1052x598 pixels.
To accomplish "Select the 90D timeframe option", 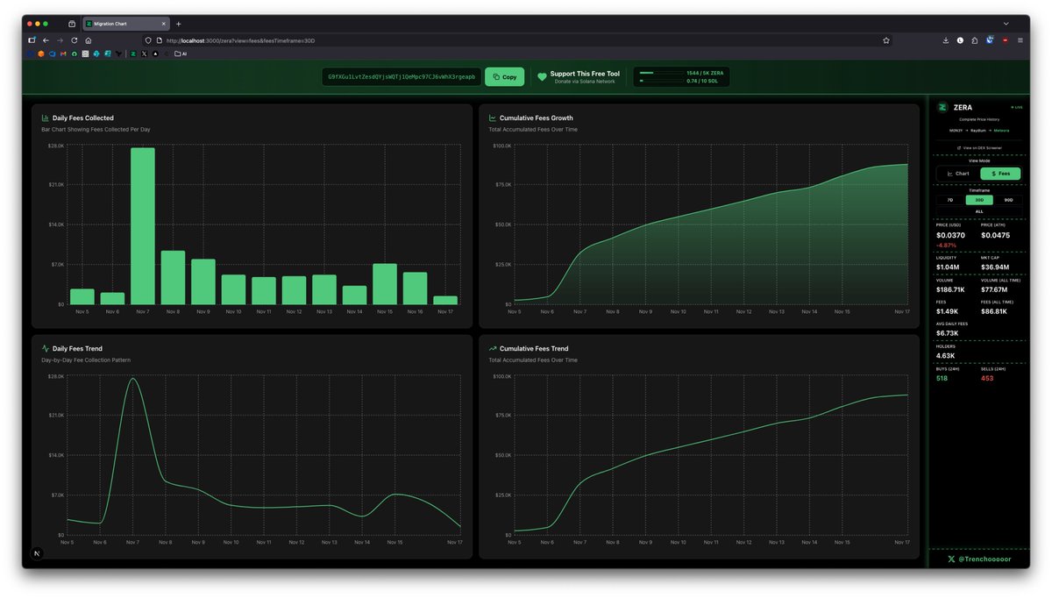I will point(1009,200).
